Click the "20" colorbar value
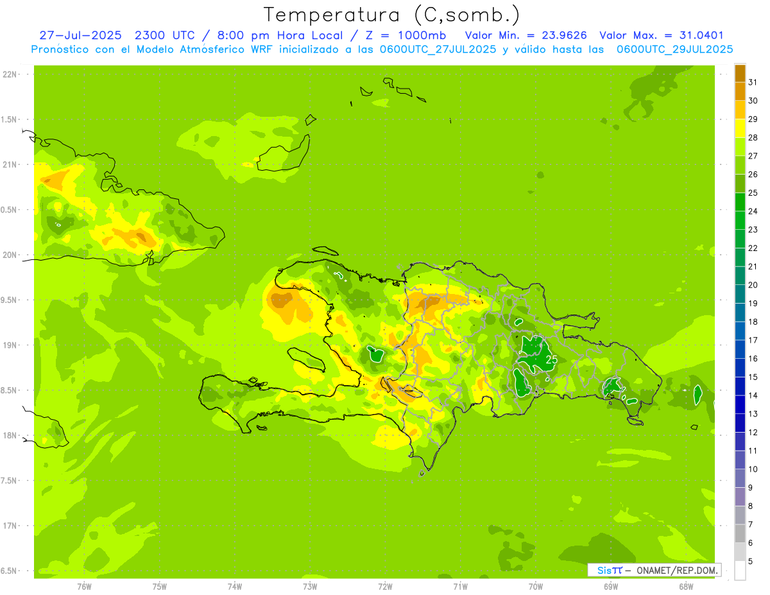The height and width of the screenshot is (595, 770). pyautogui.click(x=754, y=285)
